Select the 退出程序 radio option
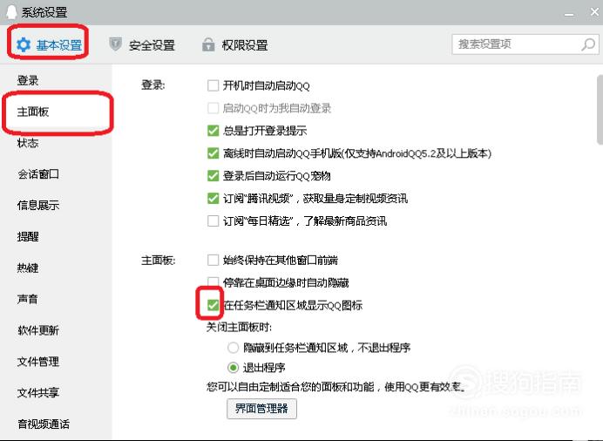Image resolution: width=603 pixels, height=441 pixels. point(233,368)
